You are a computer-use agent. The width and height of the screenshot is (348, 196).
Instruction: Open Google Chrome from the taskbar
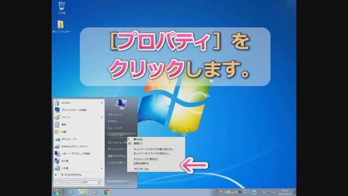pyautogui.click(x=107, y=192)
